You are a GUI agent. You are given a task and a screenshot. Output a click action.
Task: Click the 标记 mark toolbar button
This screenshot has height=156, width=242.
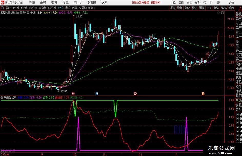[216, 8]
